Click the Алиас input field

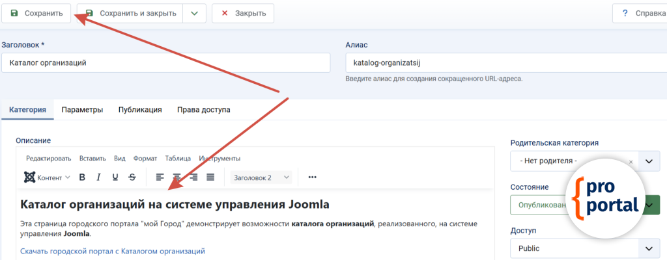pyautogui.click(x=502, y=63)
